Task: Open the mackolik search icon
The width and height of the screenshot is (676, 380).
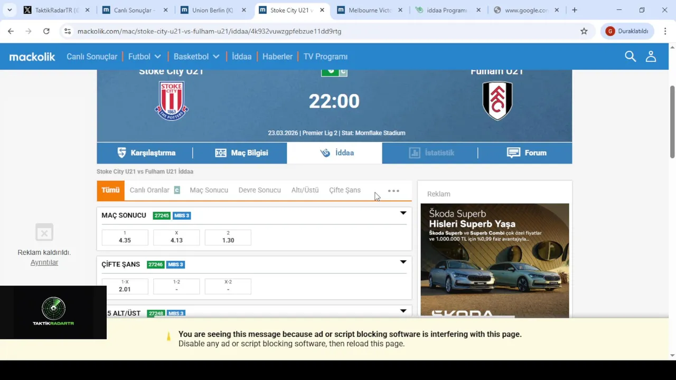Action: [x=630, y=56]
